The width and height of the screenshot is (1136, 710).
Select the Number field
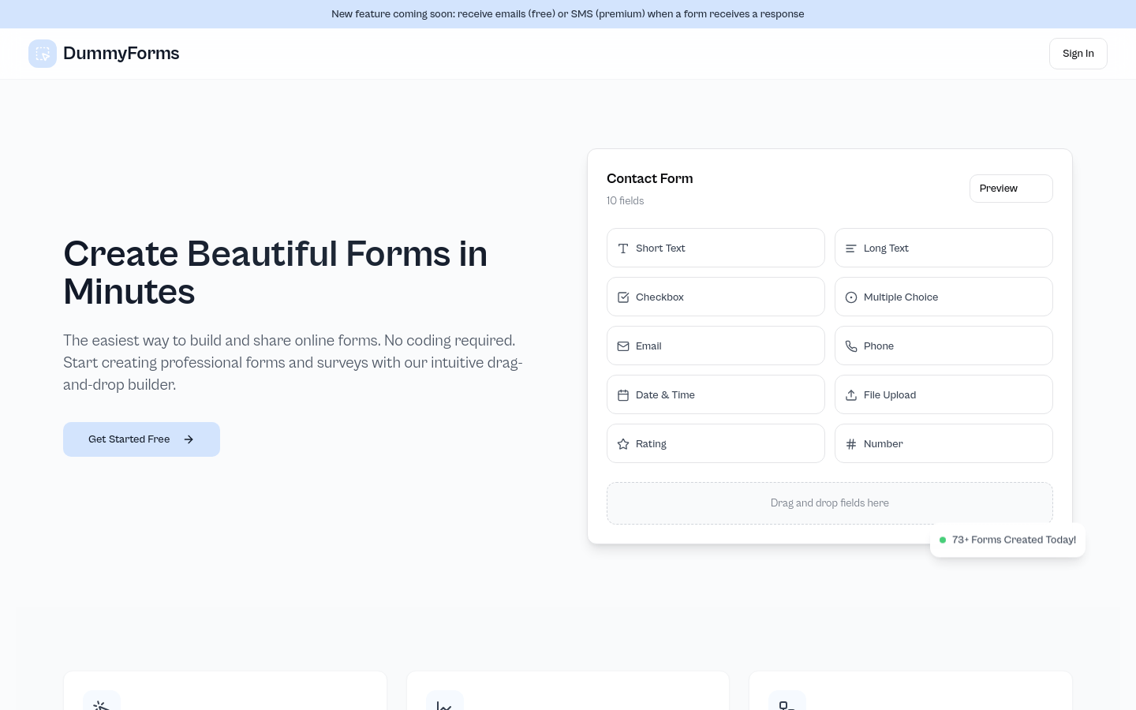(x=944, y=443)
